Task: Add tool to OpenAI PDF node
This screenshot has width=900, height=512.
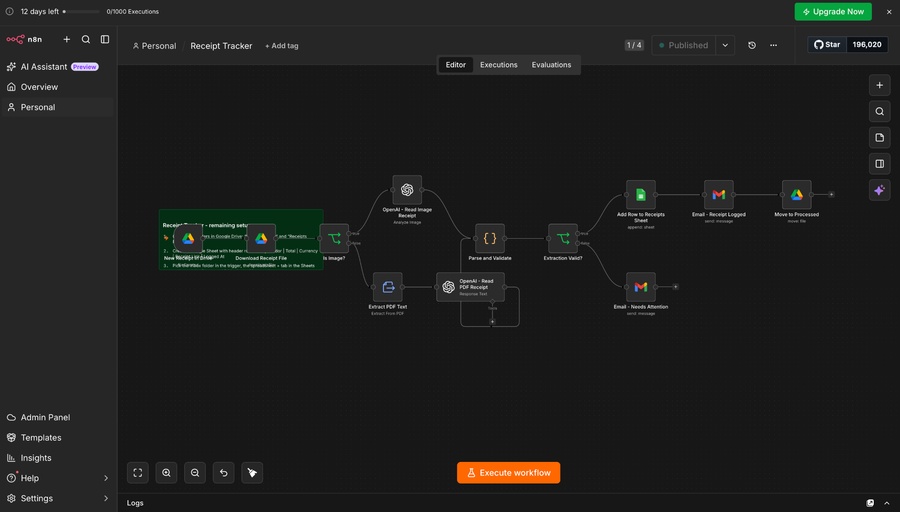Action: point(492,322)
